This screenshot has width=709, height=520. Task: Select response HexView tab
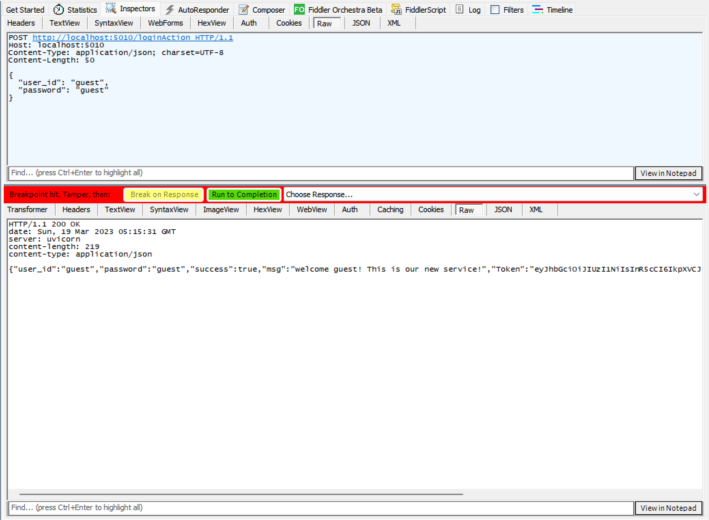pyautogui.click(x=268, y=209)
